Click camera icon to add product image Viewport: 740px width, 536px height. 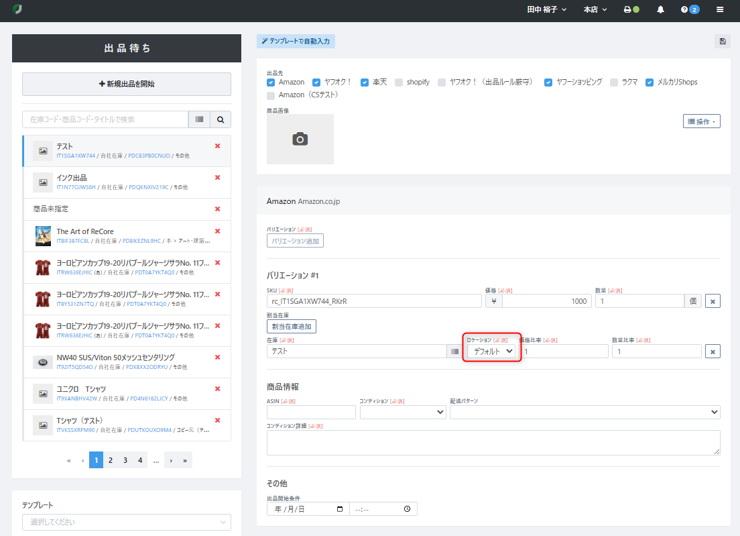300,140
